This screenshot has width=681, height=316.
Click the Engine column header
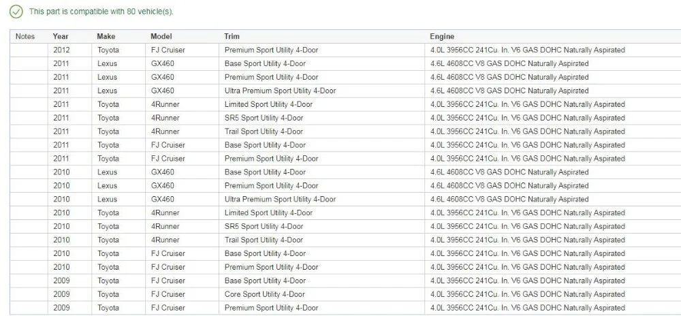442,37
